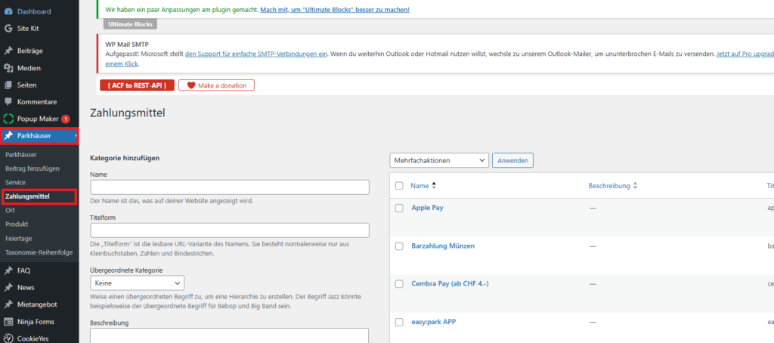Click the Ninja Forms icon in sidebar
This screenshot has height=343, width=774.
coord(8,321)
